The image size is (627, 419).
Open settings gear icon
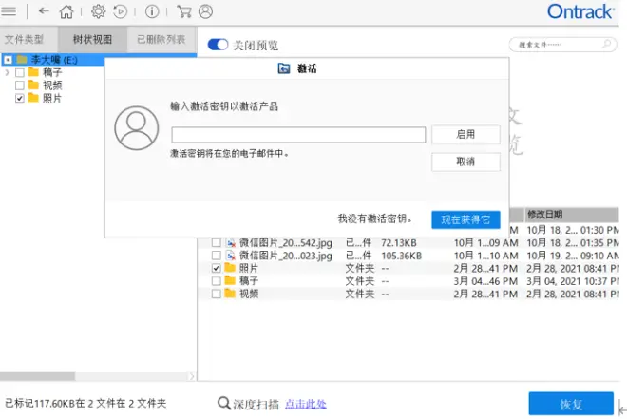[98, 11]
